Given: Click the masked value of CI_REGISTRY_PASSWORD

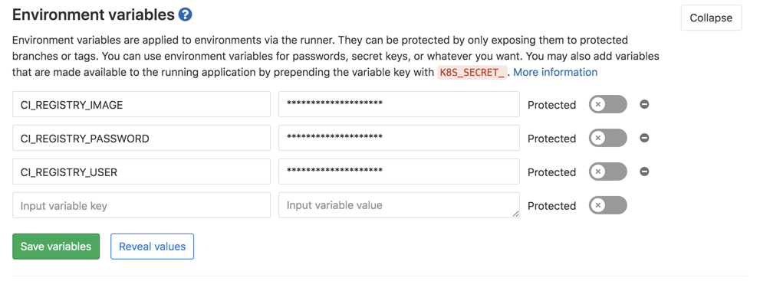Looking at the screenshot, I should (x=399, y=139).
